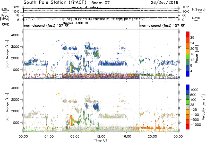
Task: Click the 04:00 time axis tick label
Action: click(49, 137)
